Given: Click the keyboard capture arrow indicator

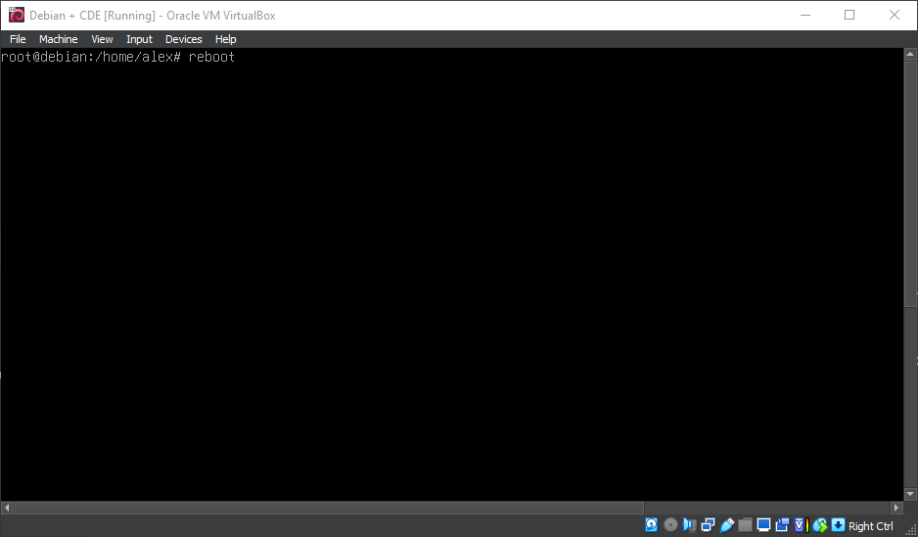Looking at the screenshot, I should (x=838, y=525).
